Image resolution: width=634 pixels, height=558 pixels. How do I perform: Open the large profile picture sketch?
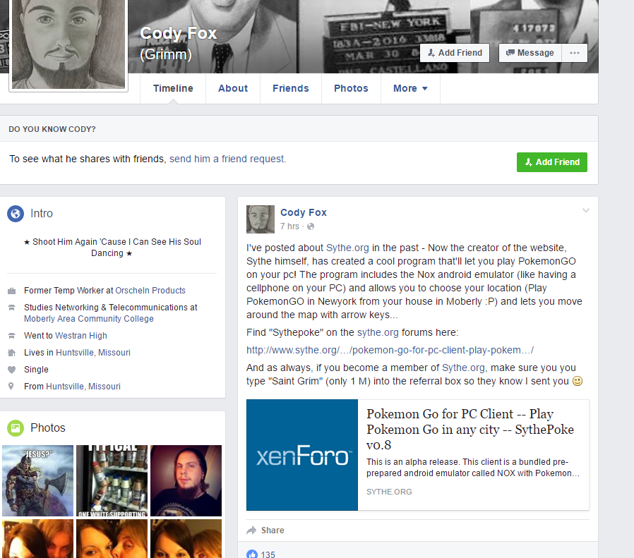[68, 44]
